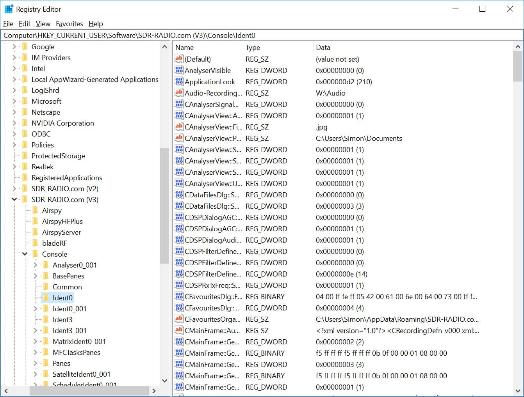Open the Edit menu
The height and width of the screenshot is (397, 524).
coord(24,24)
